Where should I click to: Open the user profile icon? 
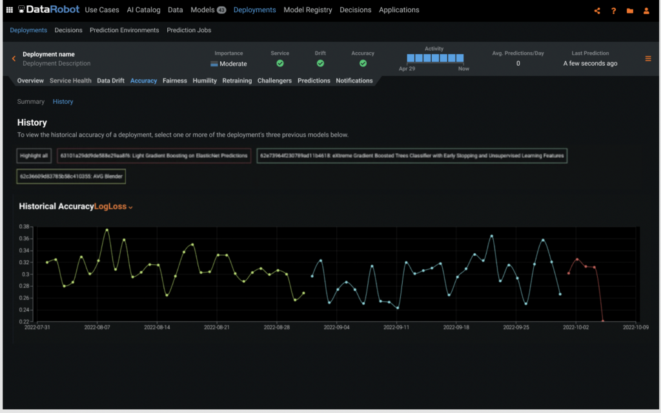coord(647,10)
